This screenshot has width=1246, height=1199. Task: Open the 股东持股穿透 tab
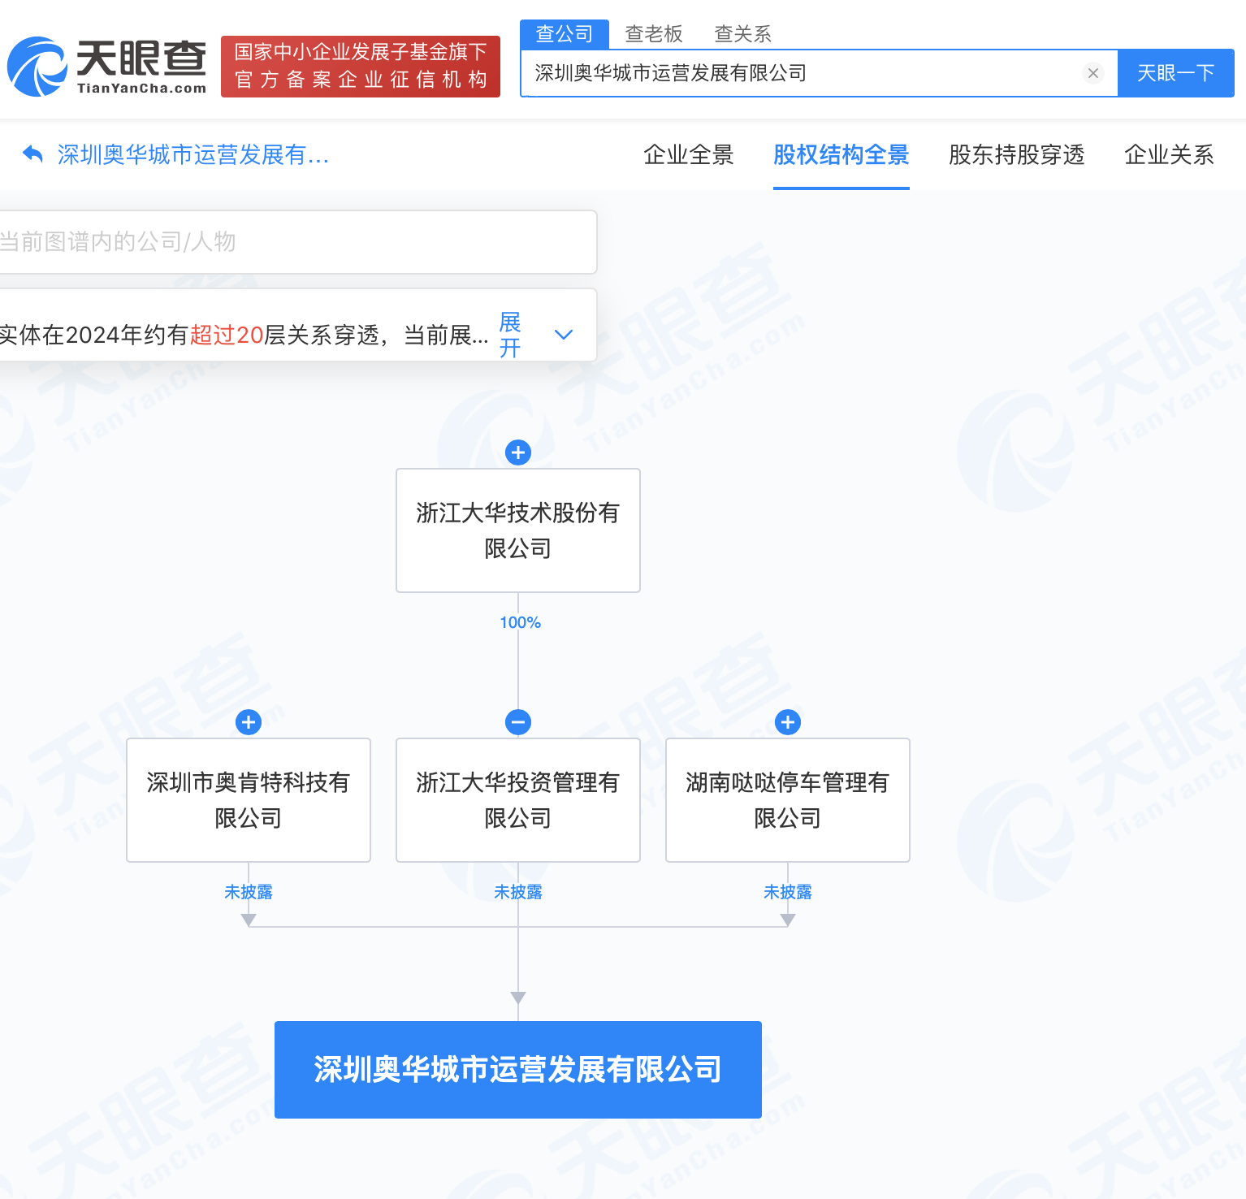point(1017,154)
